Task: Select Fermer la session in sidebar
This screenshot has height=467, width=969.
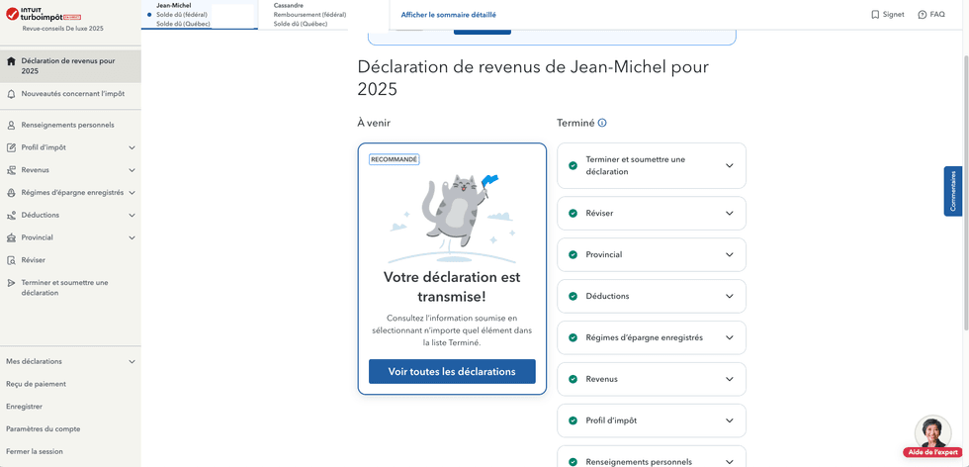Action: 35,451
